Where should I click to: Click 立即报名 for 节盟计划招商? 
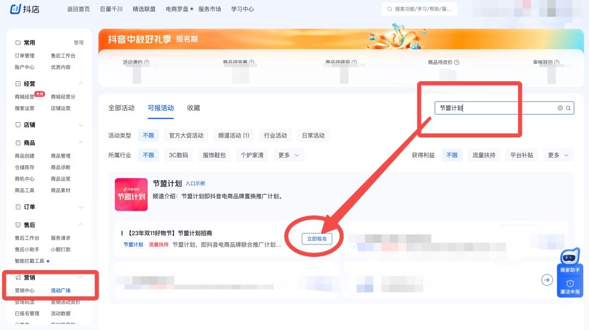317,239
